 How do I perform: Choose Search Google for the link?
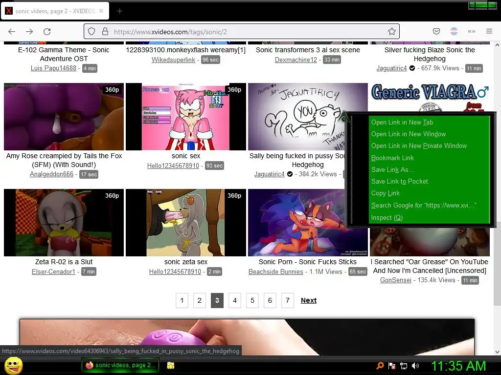point(424,206)
